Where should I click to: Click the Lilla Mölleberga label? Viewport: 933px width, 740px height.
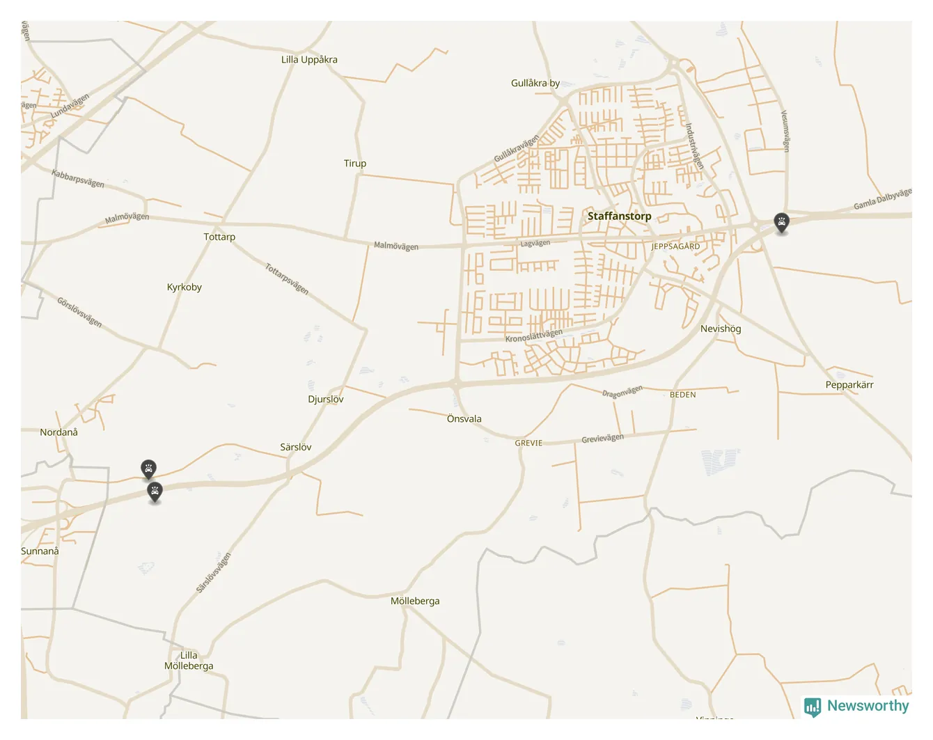click(189, 661)
